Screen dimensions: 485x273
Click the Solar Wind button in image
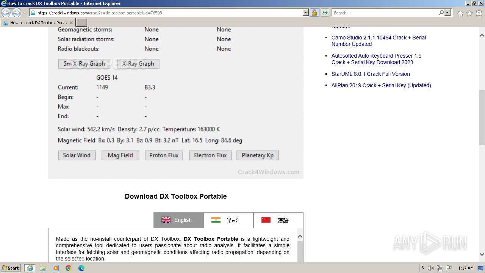click(77, 155)
